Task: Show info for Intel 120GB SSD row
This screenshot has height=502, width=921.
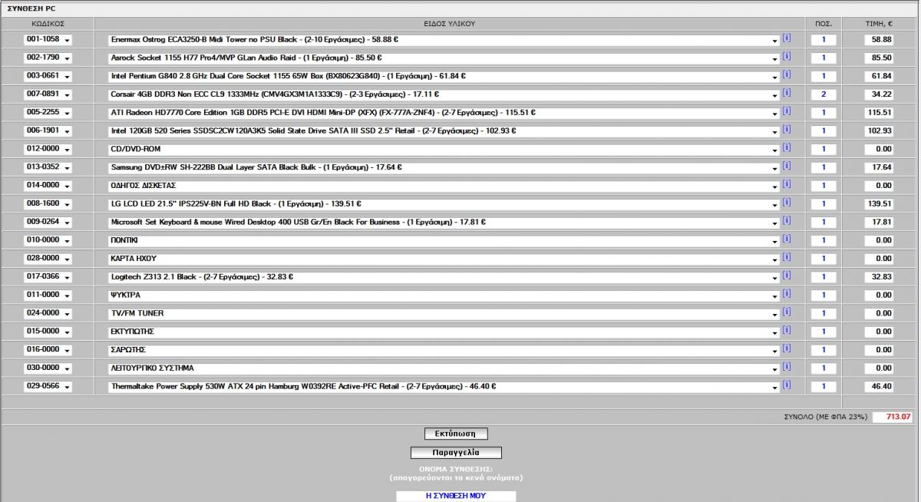Action: click(787, 130)
